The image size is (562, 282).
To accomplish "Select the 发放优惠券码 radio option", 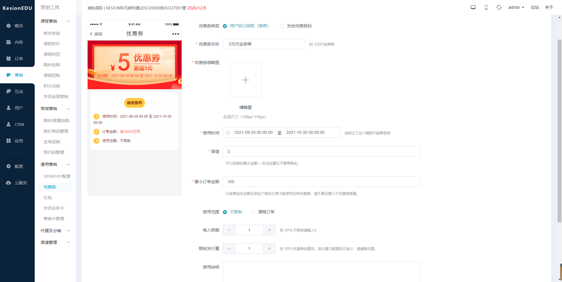I will [x=296, y=26].
